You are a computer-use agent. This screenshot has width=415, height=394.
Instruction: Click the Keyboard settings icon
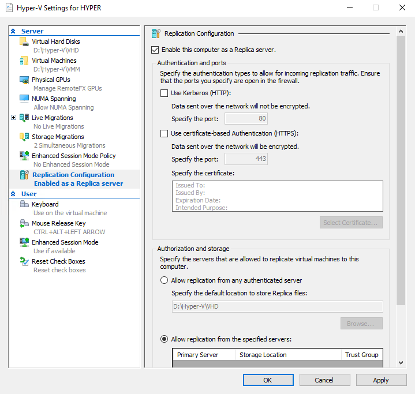pos(24,204)
